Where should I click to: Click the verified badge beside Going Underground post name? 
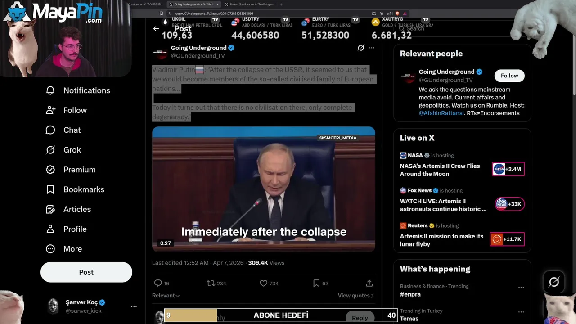click(231, 48)
